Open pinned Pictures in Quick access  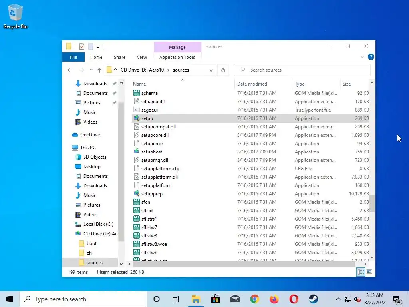[x=92, y=103]
